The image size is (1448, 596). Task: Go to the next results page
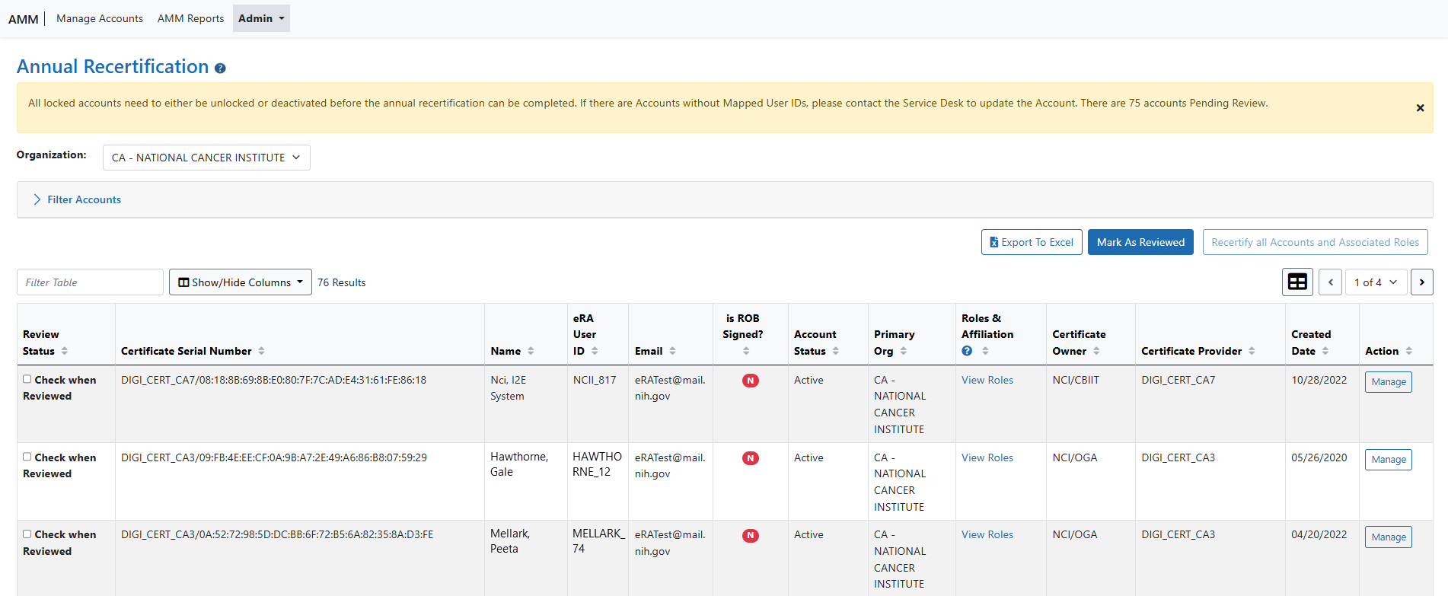click(1421, 282)
